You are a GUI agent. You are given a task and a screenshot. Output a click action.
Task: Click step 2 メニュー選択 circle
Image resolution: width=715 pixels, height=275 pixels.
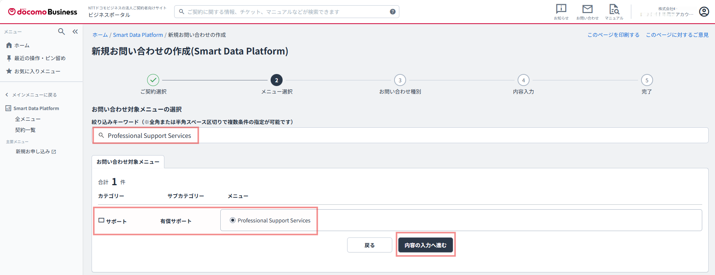click(x=277, y=80)
